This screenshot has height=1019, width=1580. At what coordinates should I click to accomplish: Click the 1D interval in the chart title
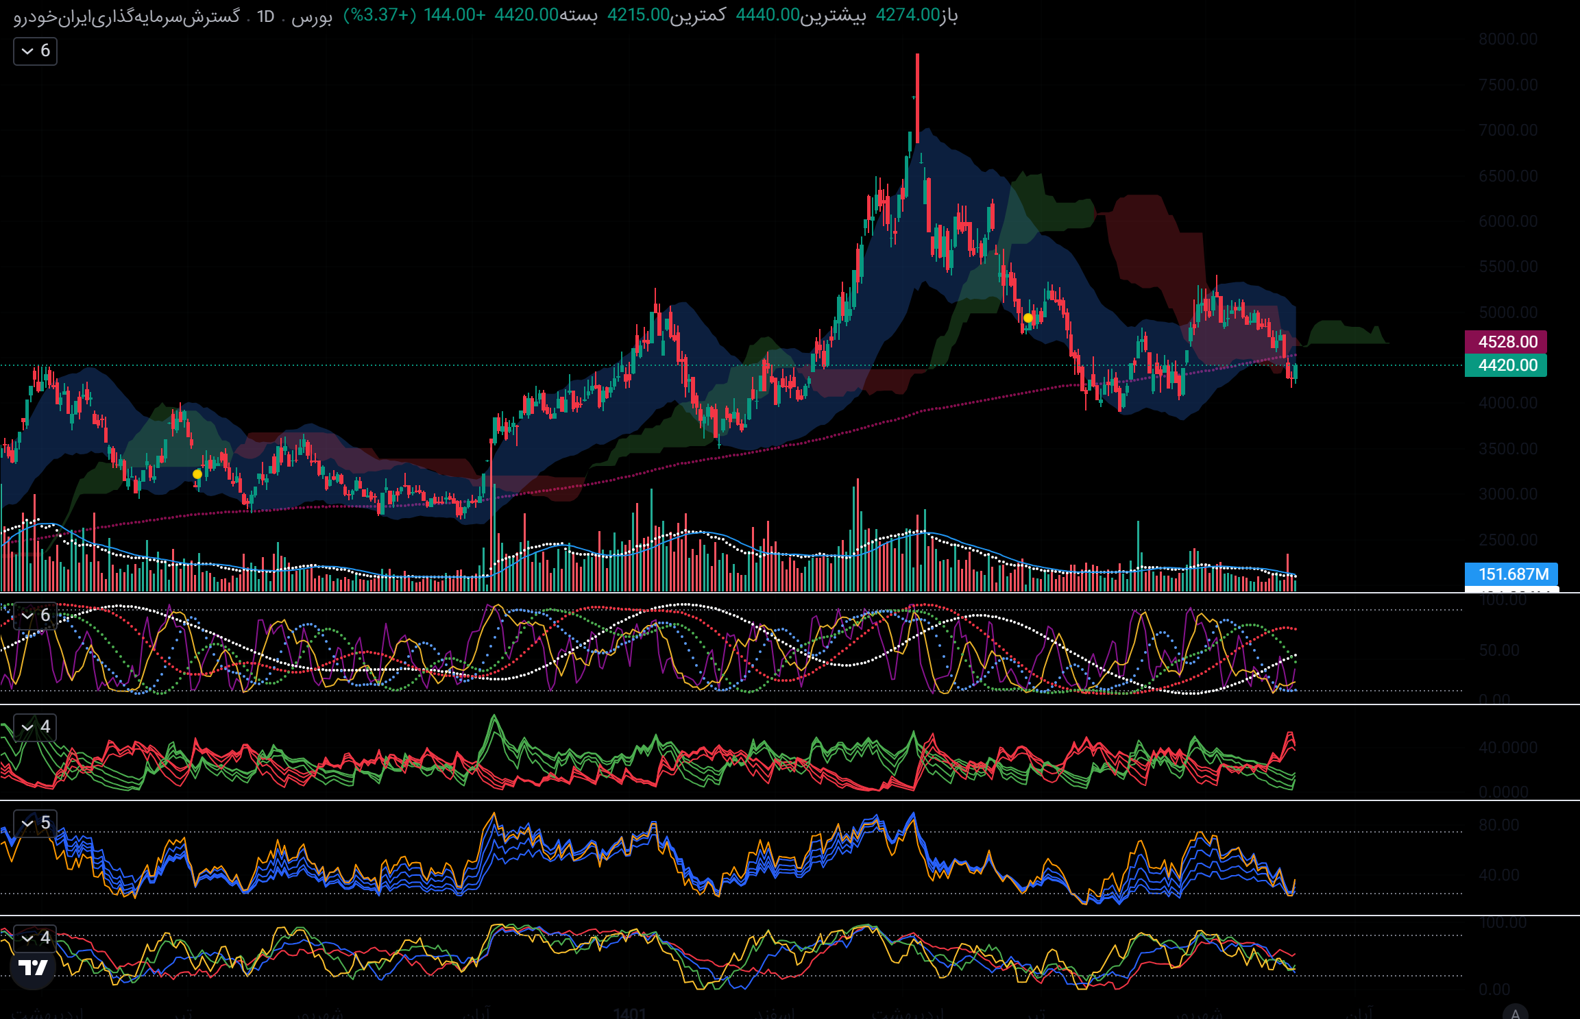click(265, 16)
